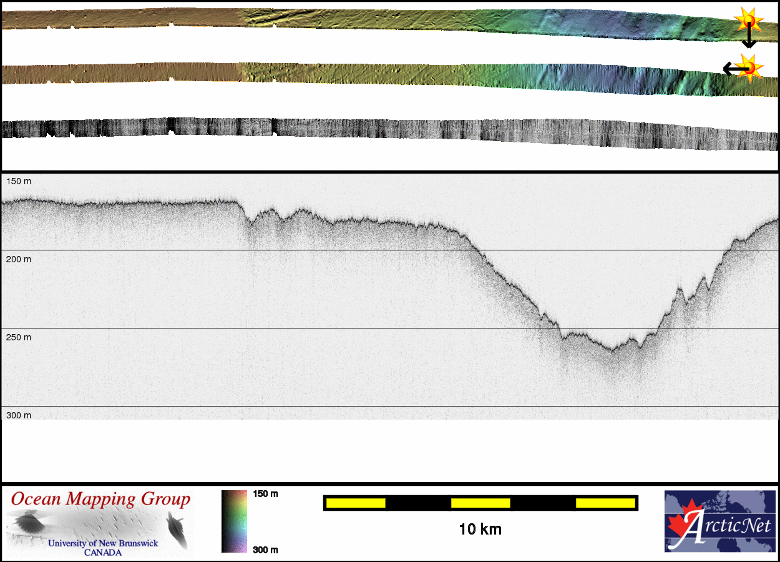The width and height of the screenshot is (780, 562).
Task: Click the deepest point of the seabed profile
Action: coord(612,350)
